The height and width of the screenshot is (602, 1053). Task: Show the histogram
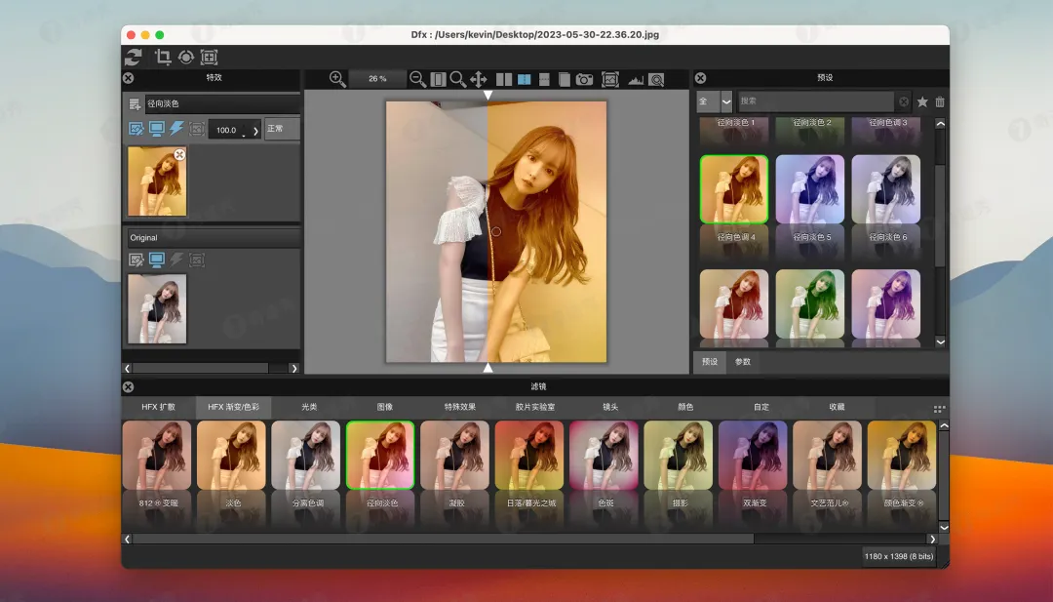coord(636,80)
